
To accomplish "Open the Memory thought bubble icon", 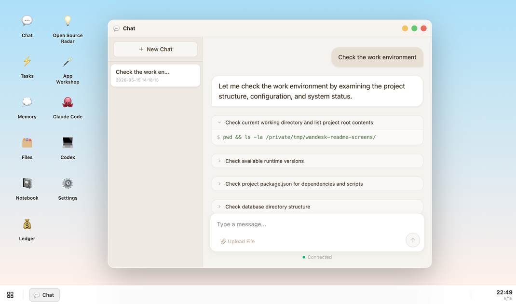I will click(27, 102).
